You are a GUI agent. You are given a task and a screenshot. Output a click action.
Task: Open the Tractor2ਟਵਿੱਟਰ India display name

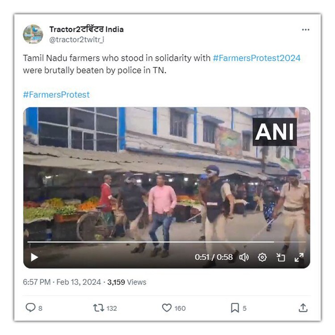click(87, 29)
